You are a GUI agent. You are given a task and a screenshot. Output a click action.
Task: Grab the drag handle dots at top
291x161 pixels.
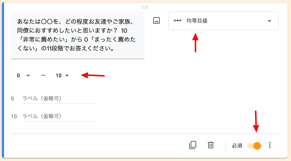145,7
